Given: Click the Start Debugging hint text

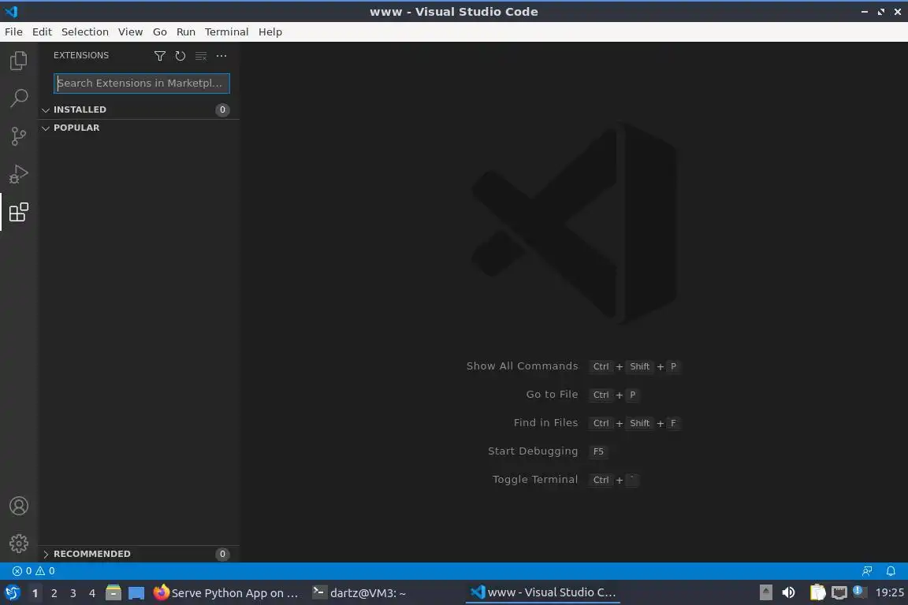Looking at the screenshot, I should [x=533, y=451].
